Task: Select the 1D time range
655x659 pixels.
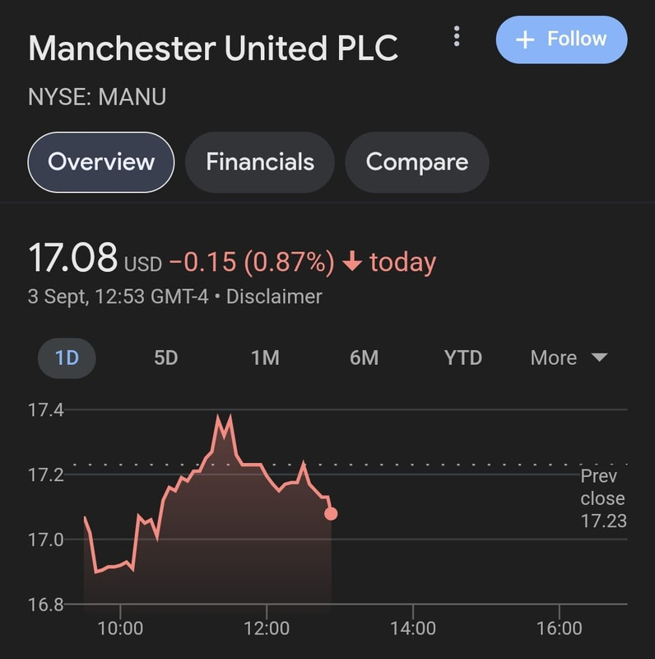Action: (x=67, y=358)
